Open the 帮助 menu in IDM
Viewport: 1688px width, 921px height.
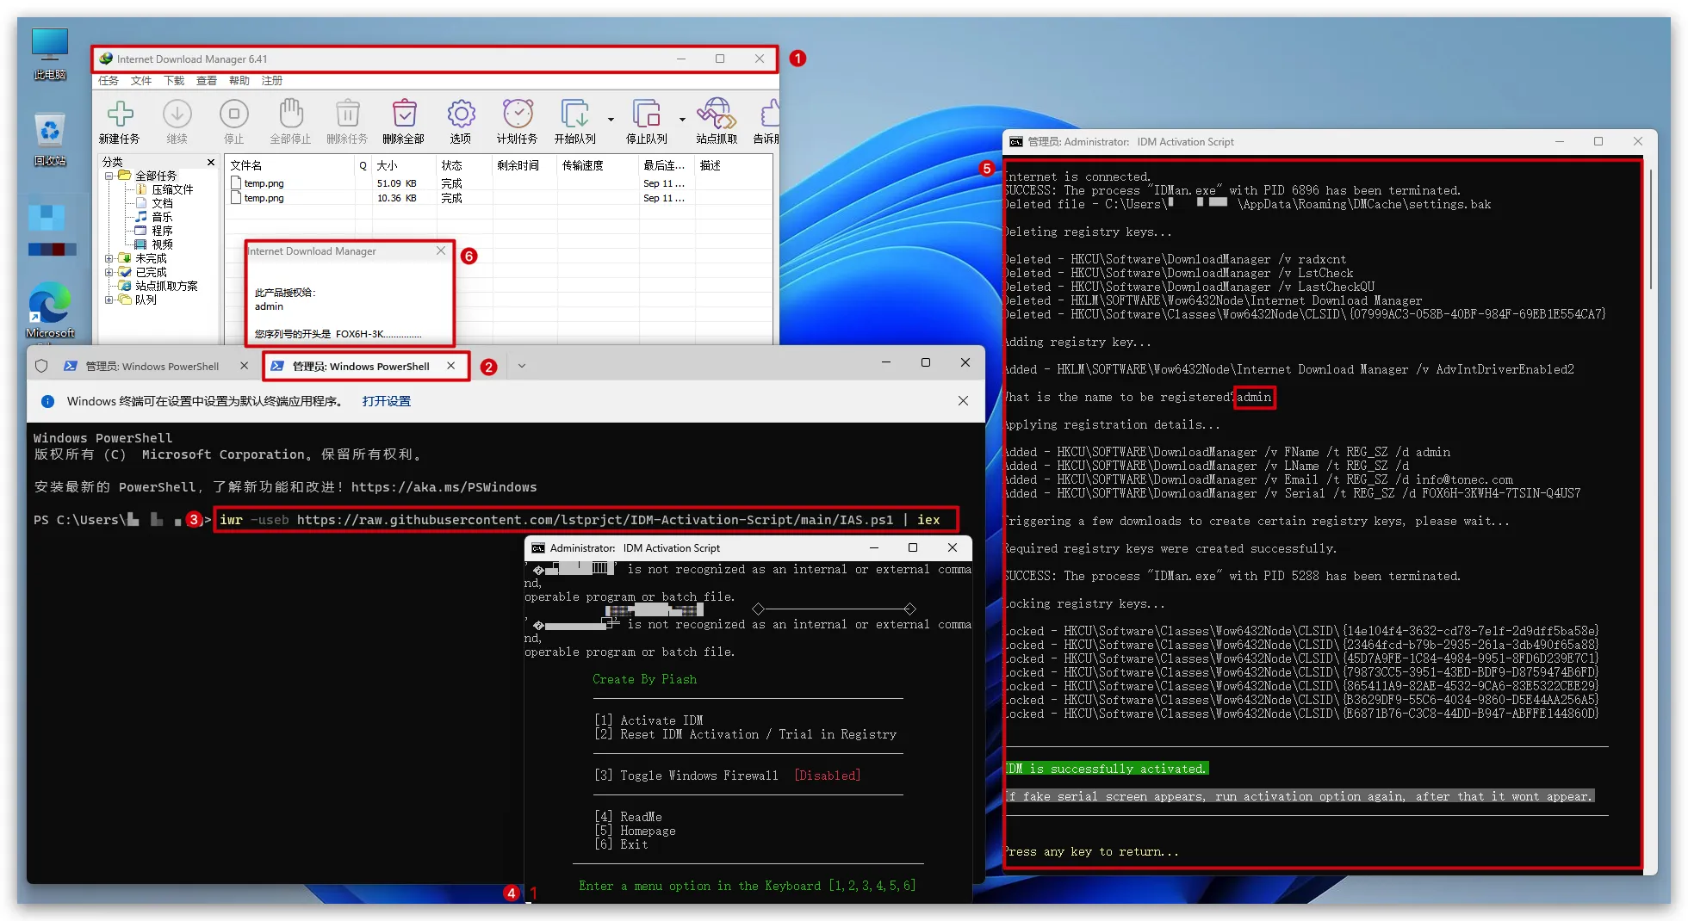pos(239,81)
